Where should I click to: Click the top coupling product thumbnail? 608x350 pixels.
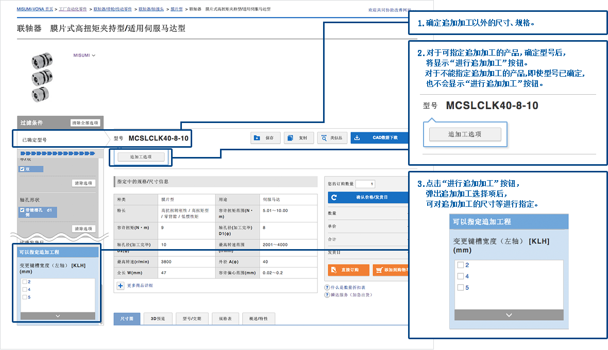tap(42, 60)
